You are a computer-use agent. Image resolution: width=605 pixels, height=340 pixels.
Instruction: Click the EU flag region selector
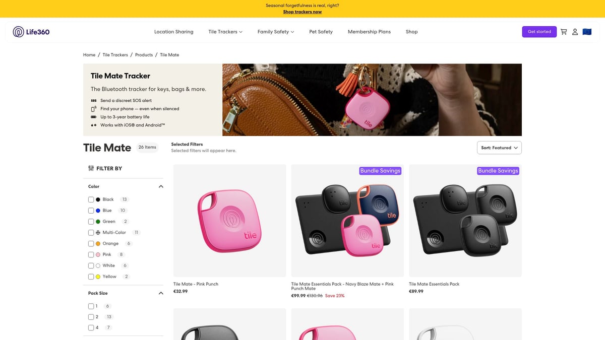[x=587, y=32]
